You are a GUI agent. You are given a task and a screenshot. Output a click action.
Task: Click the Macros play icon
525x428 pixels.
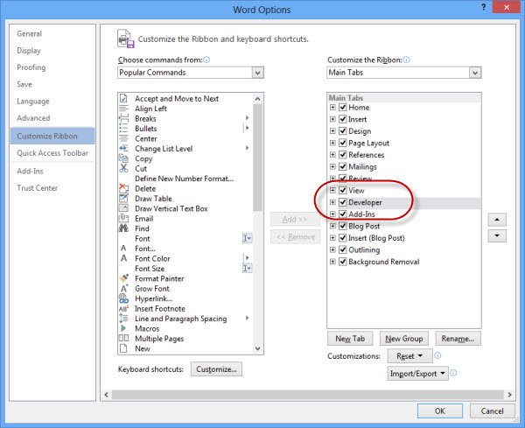click(x=123, y=328)
